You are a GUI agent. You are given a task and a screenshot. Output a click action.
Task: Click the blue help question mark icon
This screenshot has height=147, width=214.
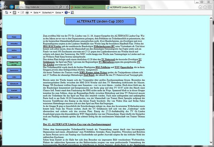coord(66,13)
